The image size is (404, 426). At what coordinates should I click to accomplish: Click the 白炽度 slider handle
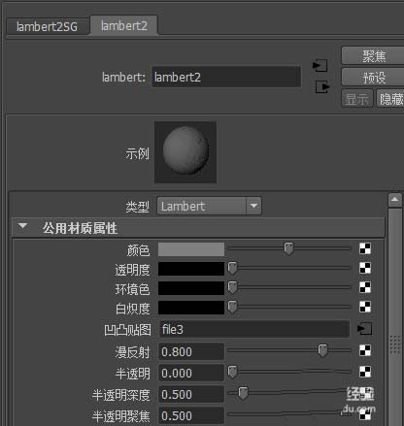click(232, 307)
